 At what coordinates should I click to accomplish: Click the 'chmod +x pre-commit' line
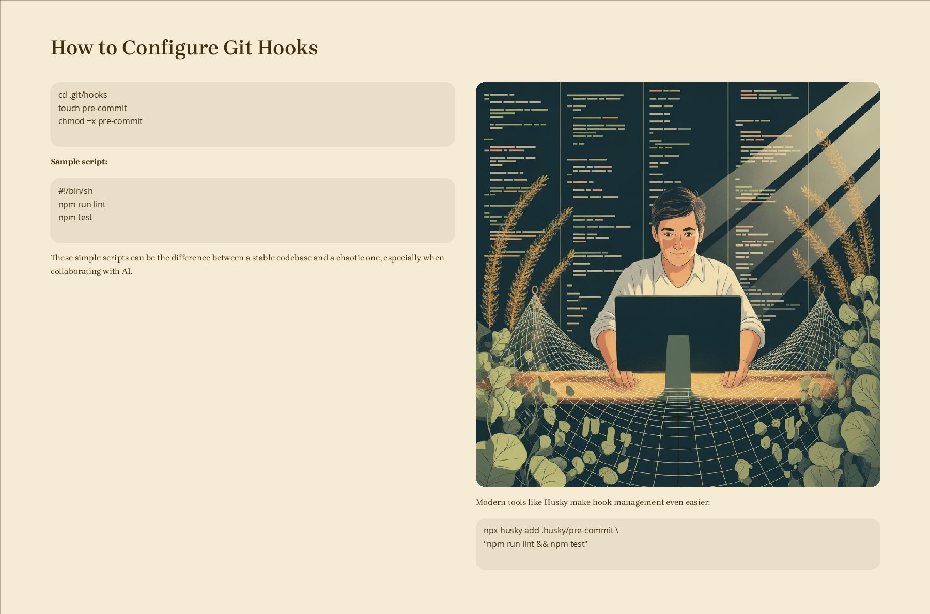pos(100,121)
